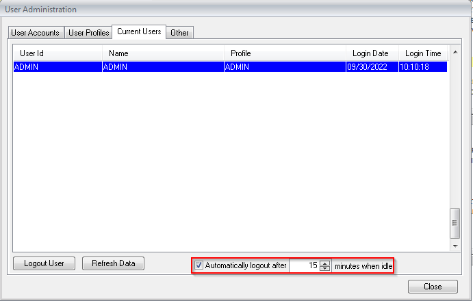
Task: Sort by the Login Date column header
Action: point(370,53)
